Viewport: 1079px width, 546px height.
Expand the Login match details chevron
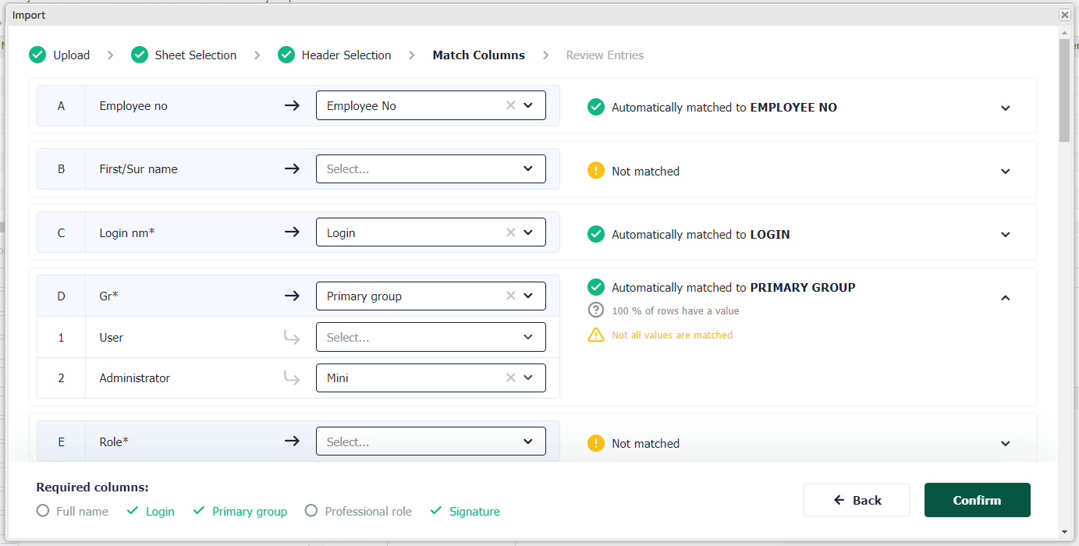coord(1006,234)
